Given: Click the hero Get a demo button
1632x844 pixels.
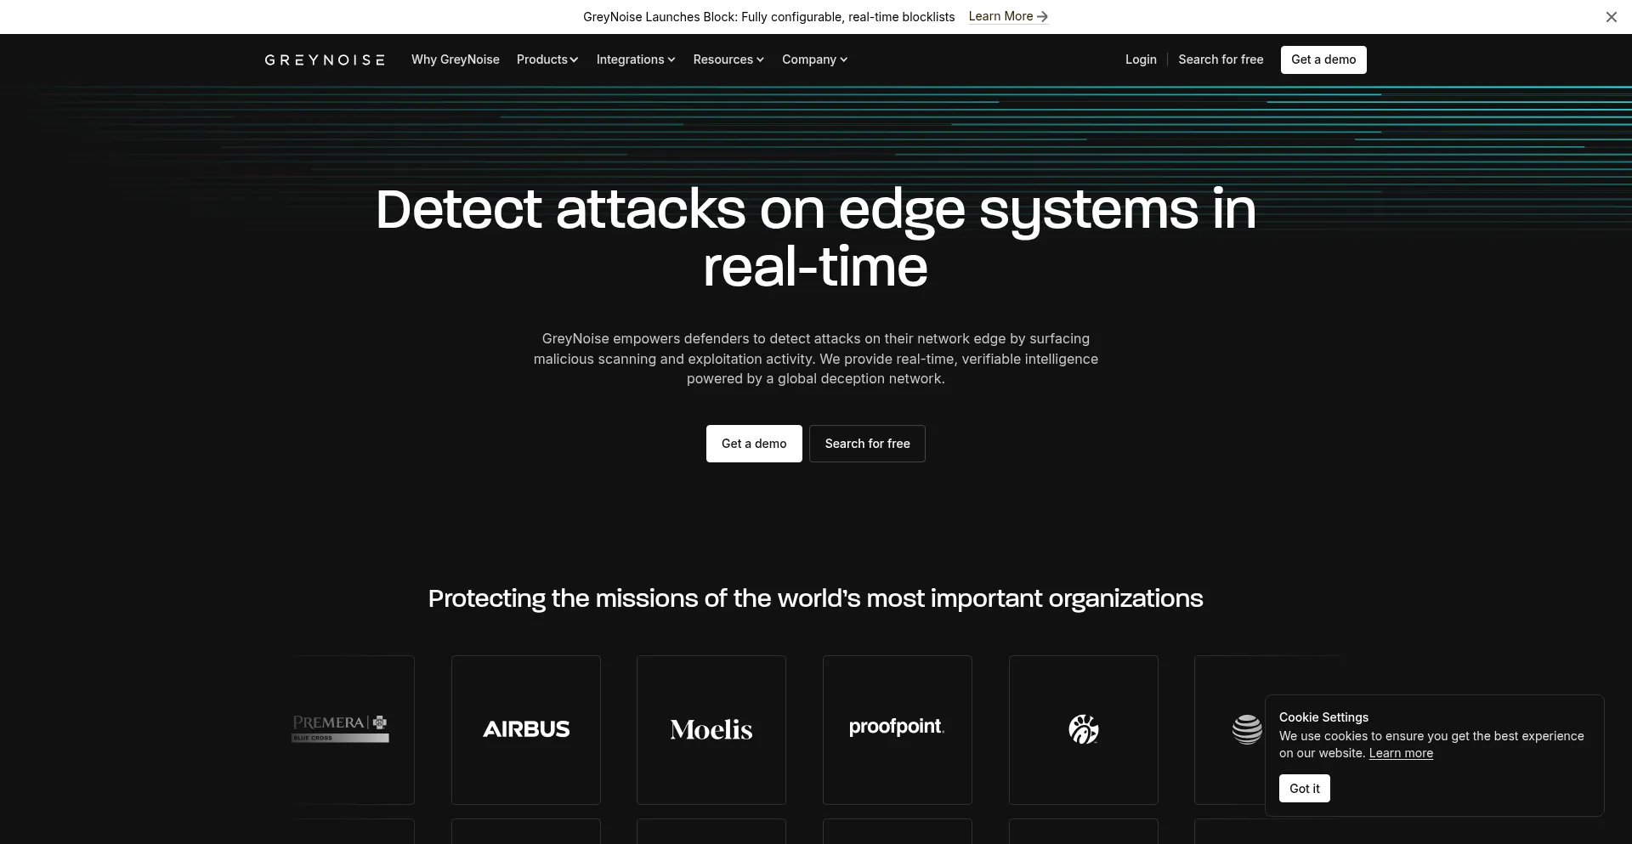Looking at the screenshot, I should click(x=754, y=444).
